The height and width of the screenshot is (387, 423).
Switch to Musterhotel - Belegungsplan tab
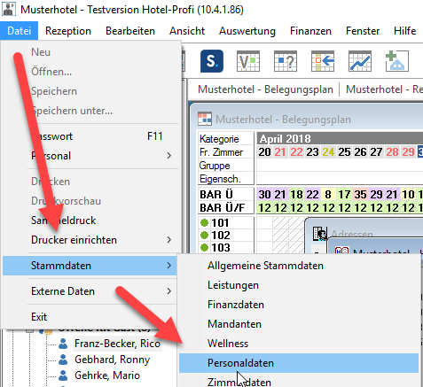click(x=265, y=89)
